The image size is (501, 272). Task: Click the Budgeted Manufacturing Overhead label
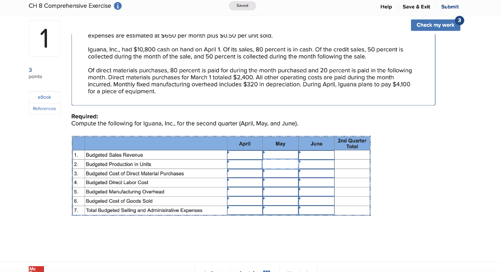[125, 192]
